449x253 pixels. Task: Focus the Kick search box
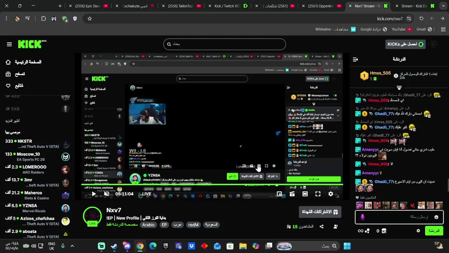click(x=224, y=44)
